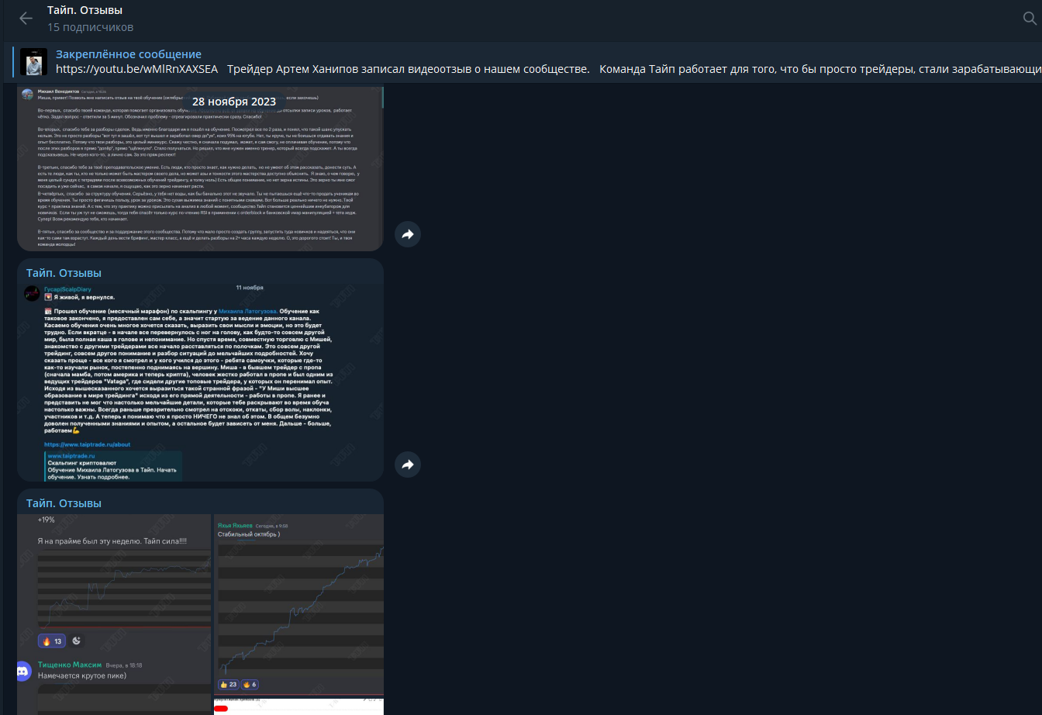1042x715 pixels.
Task: Forward the Гусар|ScalpDiary review message
Action: point(408,465)
